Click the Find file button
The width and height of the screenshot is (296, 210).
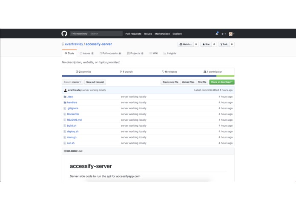[x=202, y=82]
